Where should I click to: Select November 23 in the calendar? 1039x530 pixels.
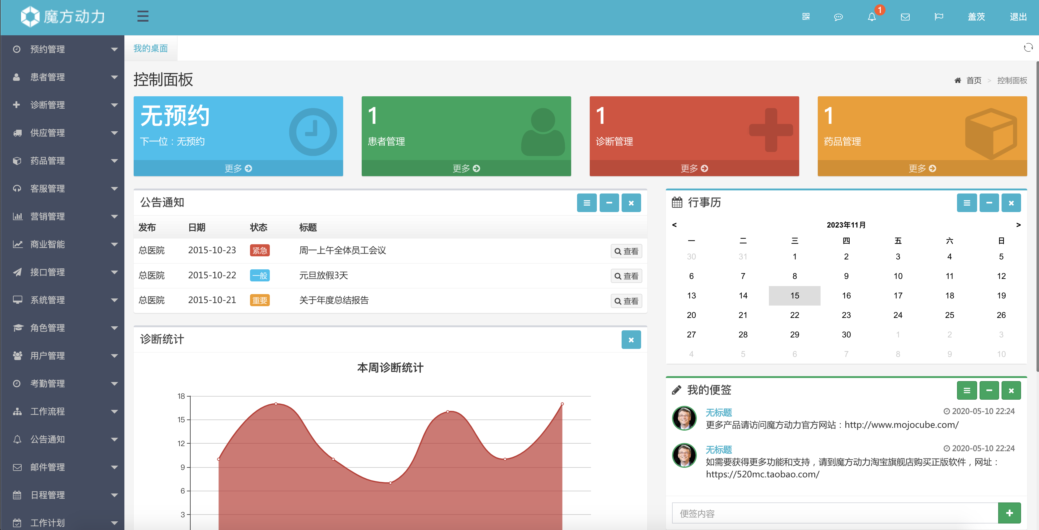tap(846, 315)
